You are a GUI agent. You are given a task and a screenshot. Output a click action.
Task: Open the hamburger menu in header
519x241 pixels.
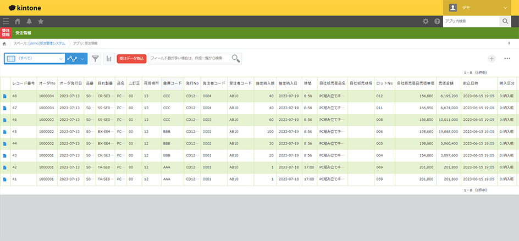click(6, 21)
